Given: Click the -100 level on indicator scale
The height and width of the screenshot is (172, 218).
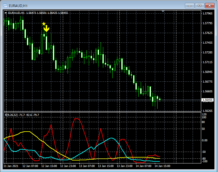Looking at the screenshot, I should click(x=204, y=161).
